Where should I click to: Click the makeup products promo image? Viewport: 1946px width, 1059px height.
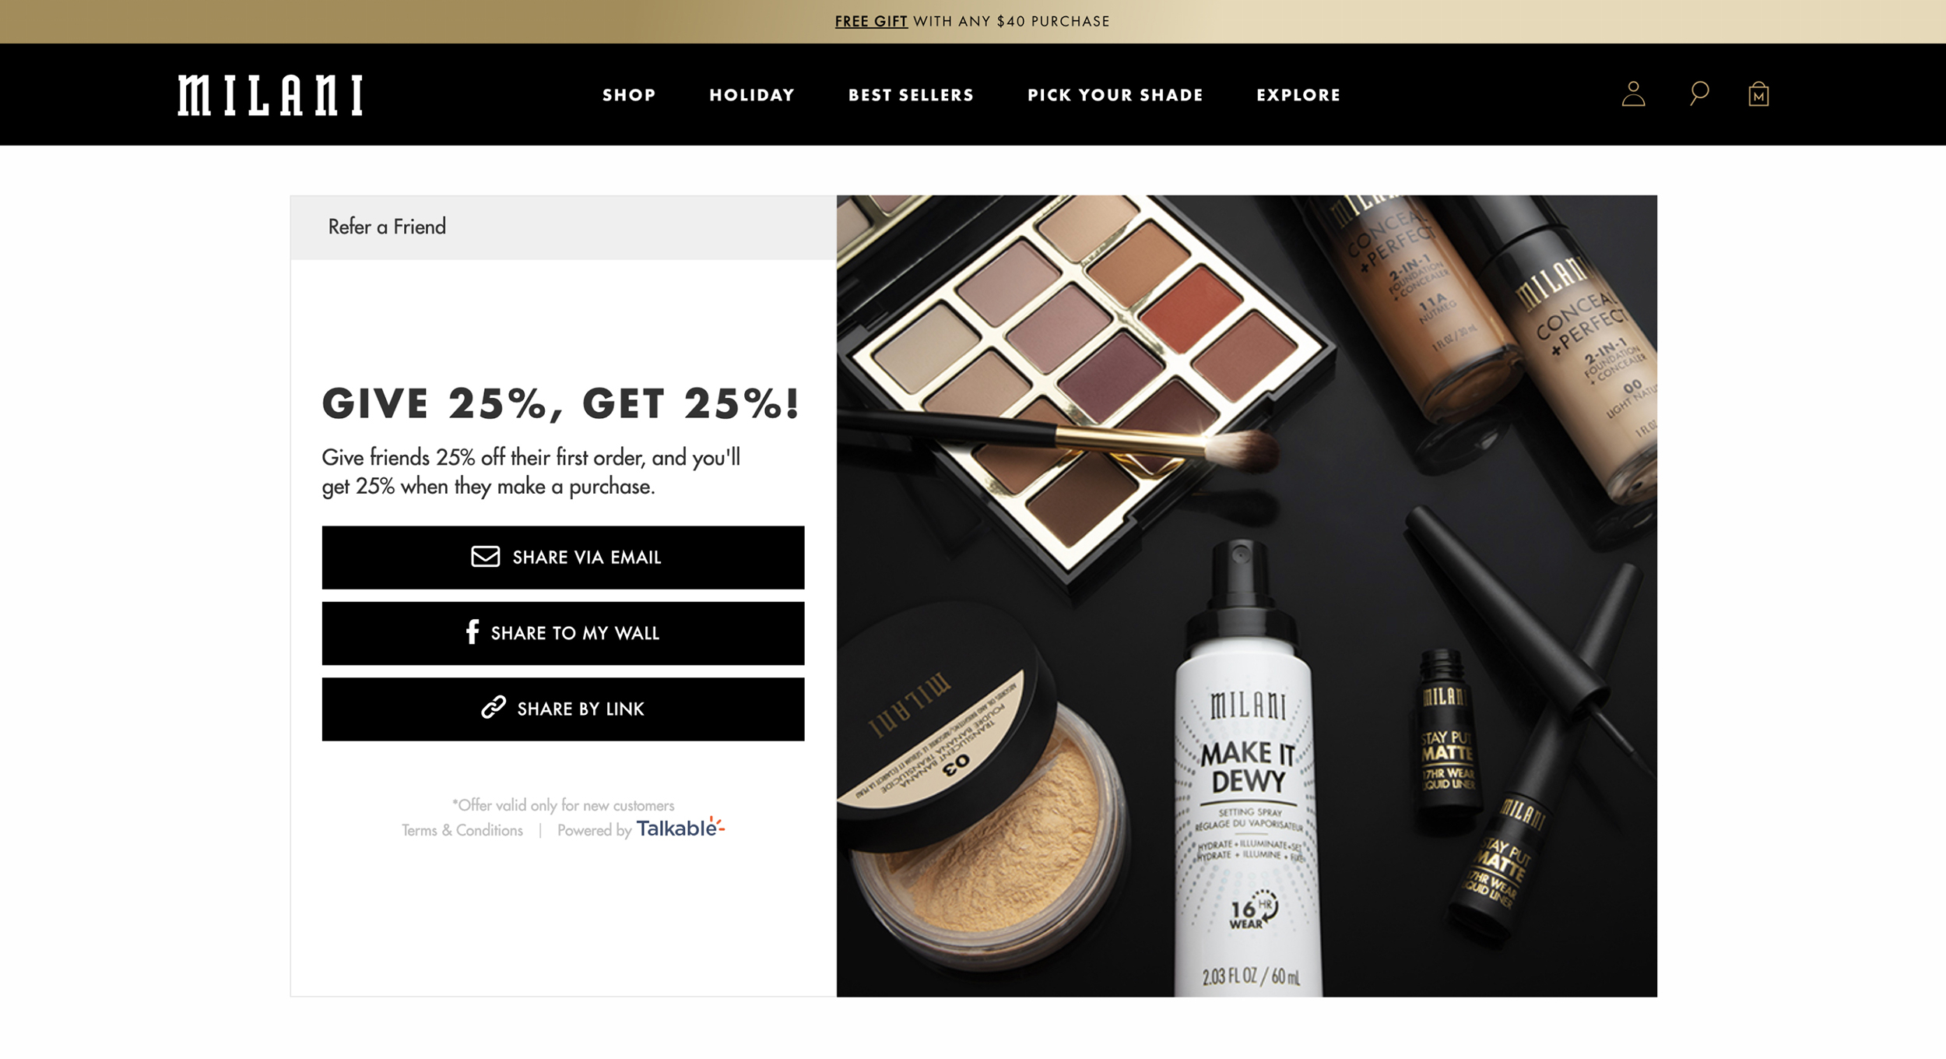click(1246, 596)
